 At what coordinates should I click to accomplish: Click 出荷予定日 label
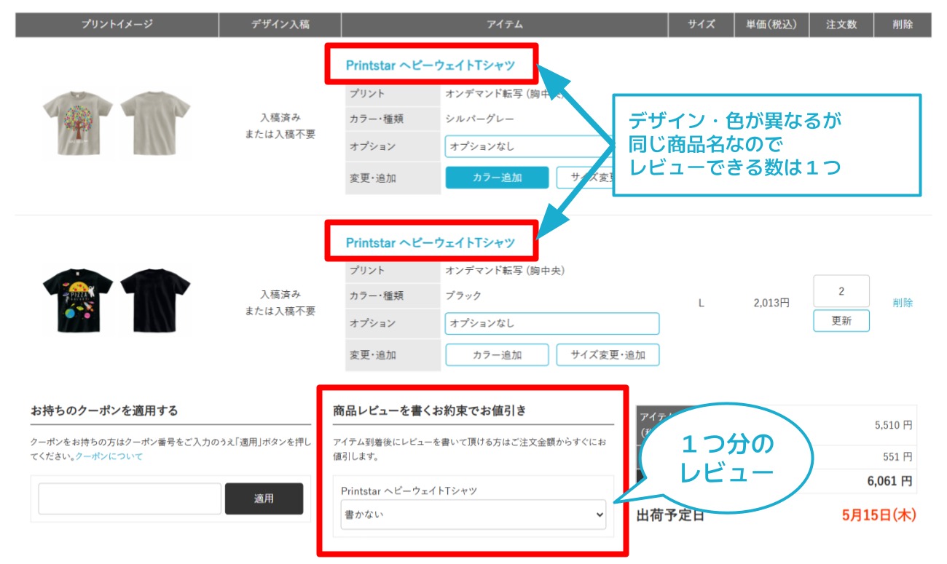670,515
